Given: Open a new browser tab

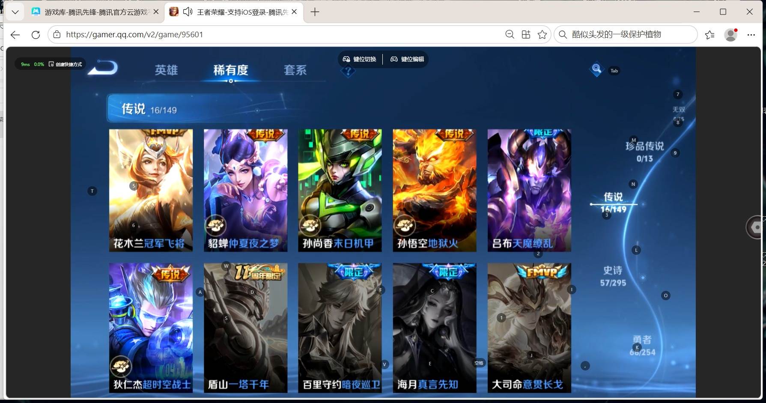Looking at the screenshot, I should (315, 12).
